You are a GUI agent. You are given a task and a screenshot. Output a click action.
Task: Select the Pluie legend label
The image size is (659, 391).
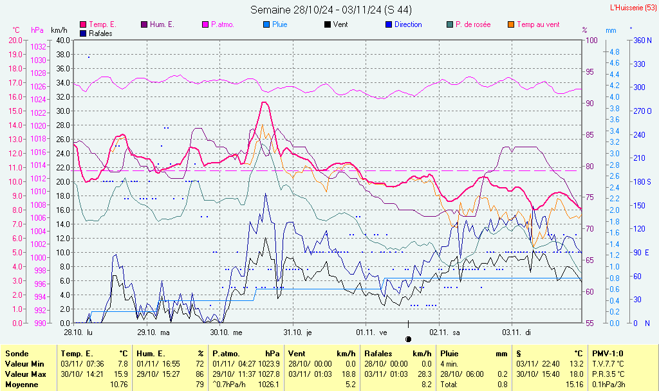coord(280,25)
